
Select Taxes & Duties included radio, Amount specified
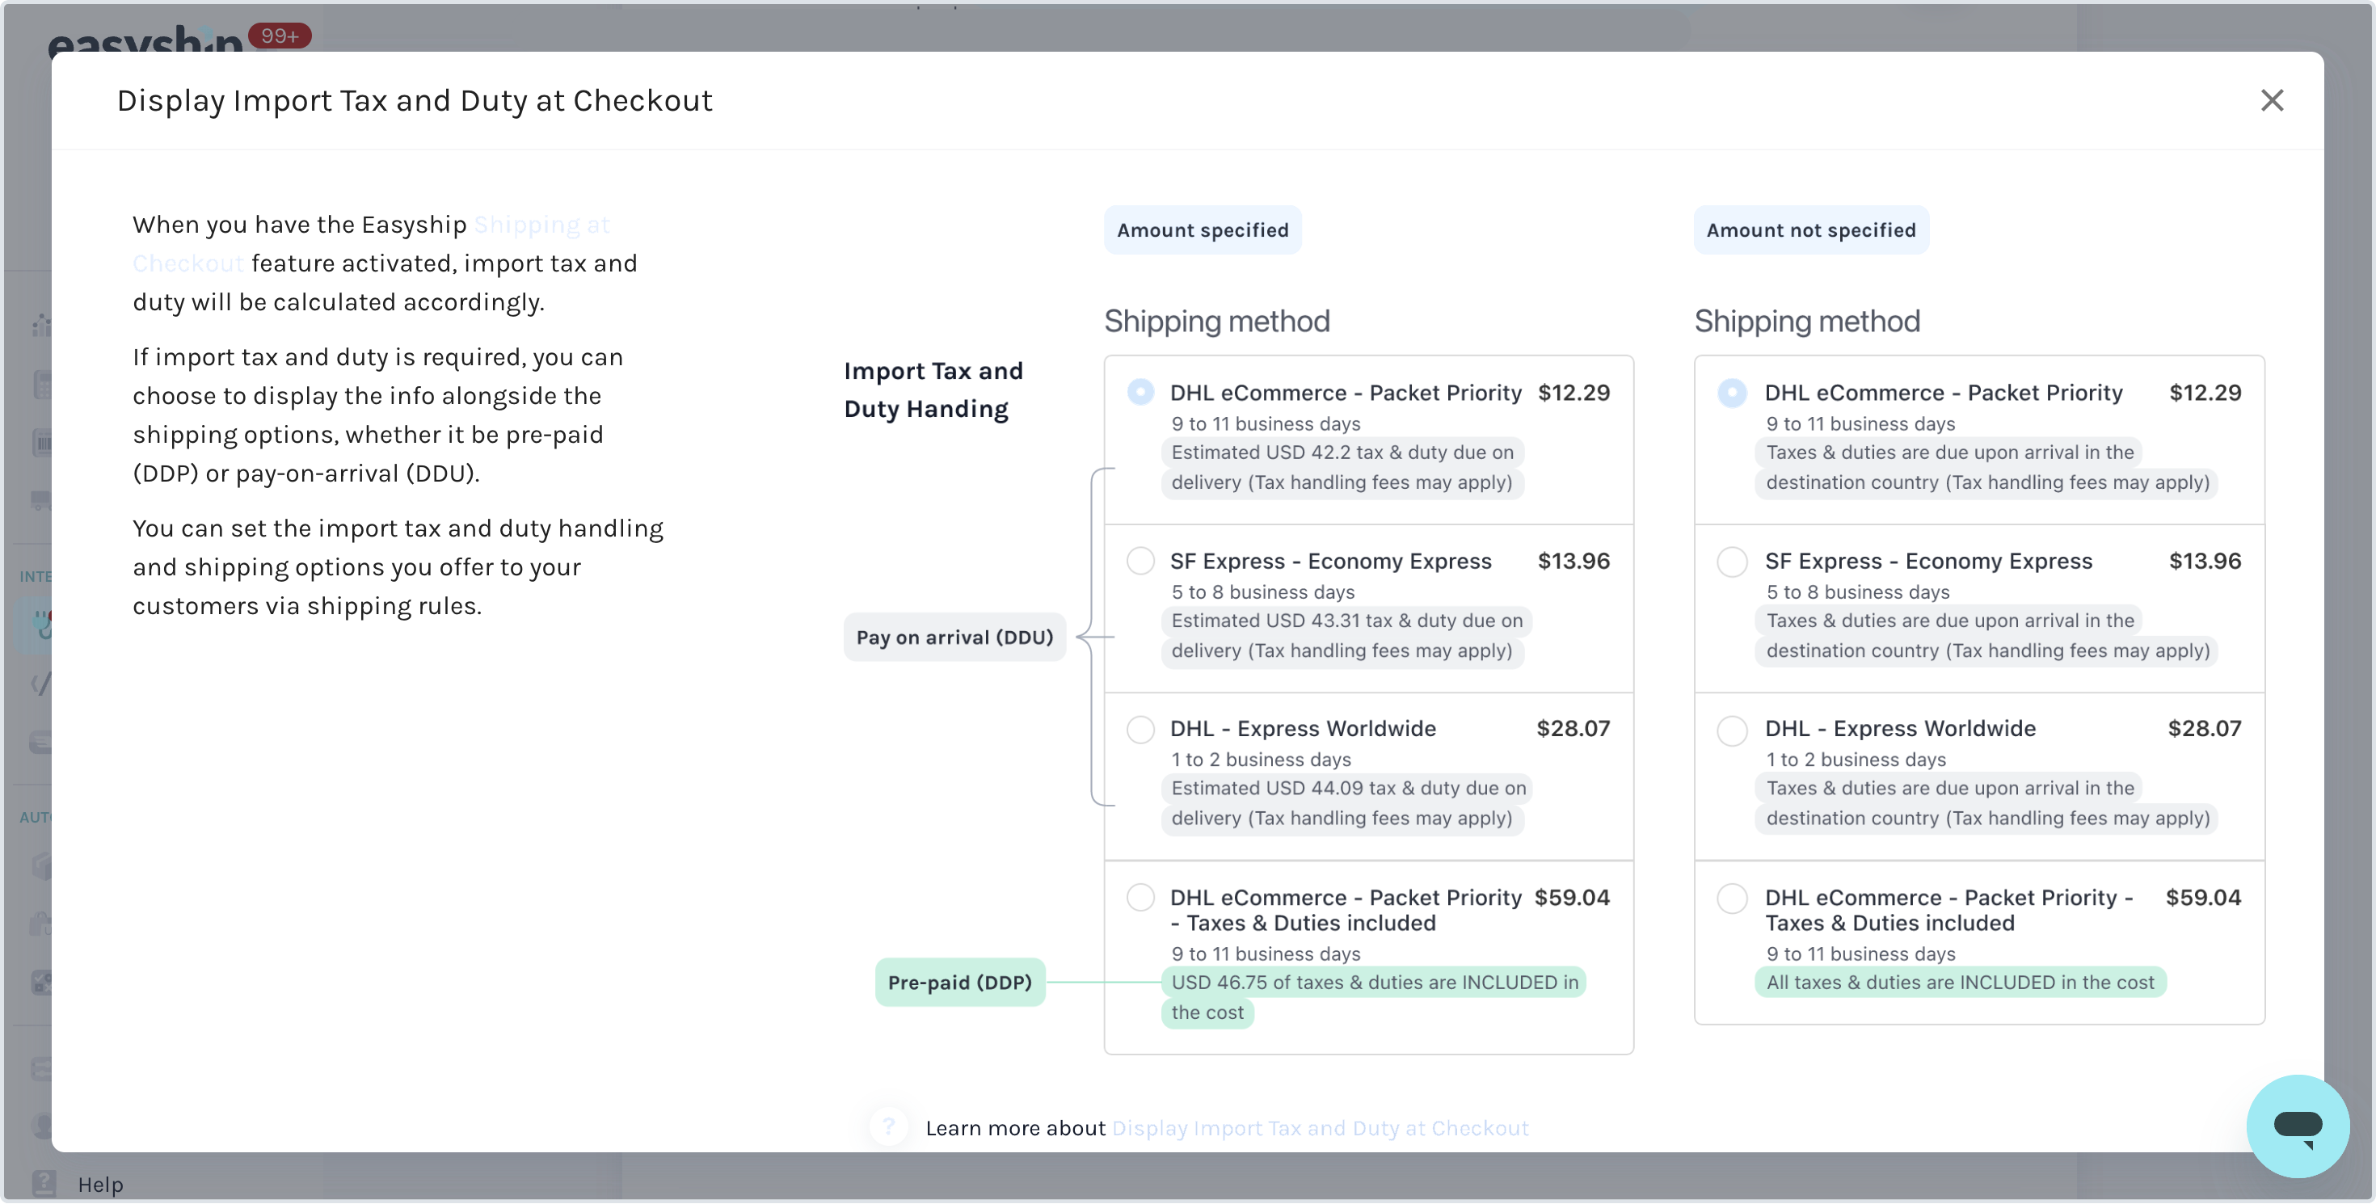point(1140,897)
